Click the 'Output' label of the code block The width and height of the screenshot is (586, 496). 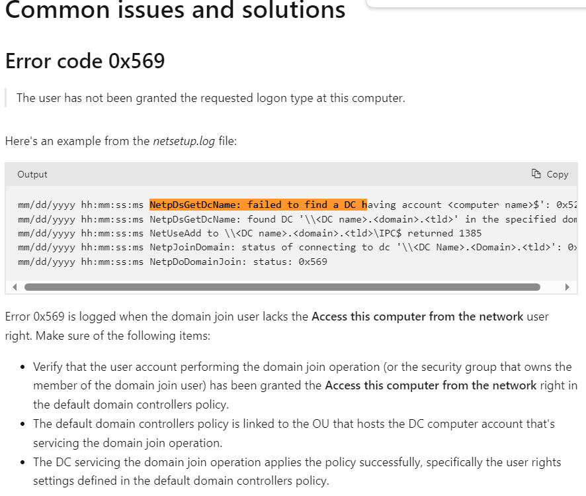click(x=32, y=174)
